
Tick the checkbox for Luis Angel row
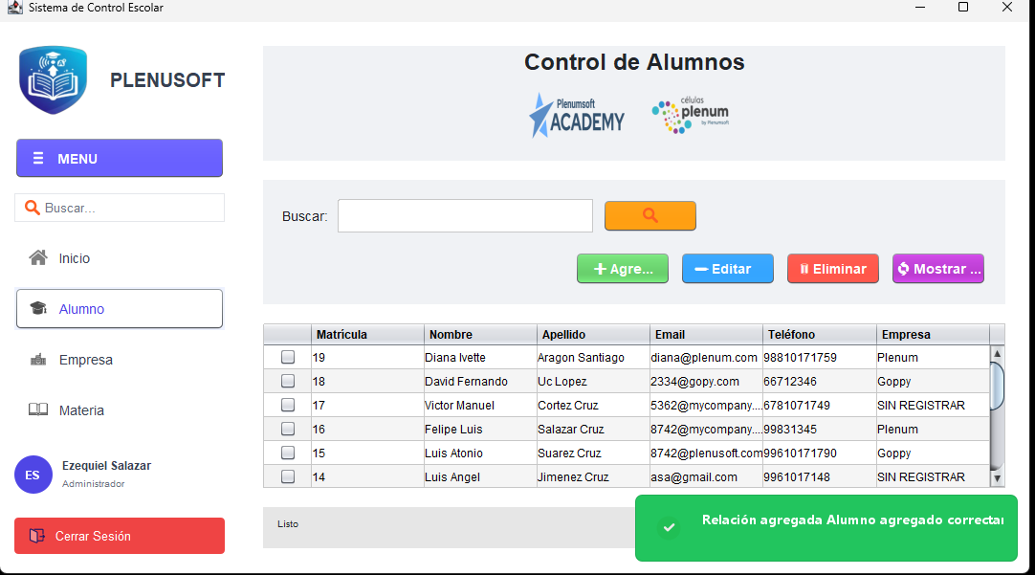pos(288,476)
